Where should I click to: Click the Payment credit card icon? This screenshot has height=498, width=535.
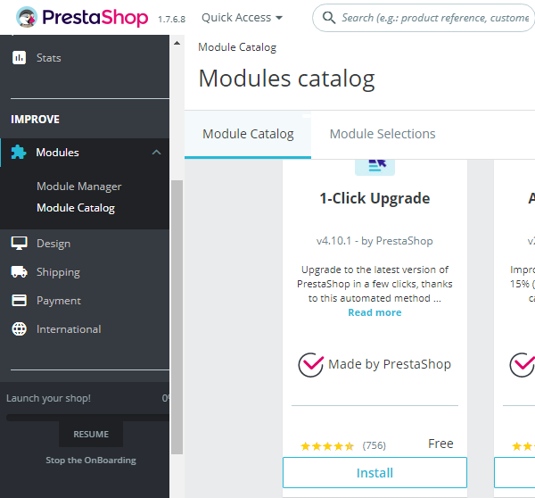point(19,301)
